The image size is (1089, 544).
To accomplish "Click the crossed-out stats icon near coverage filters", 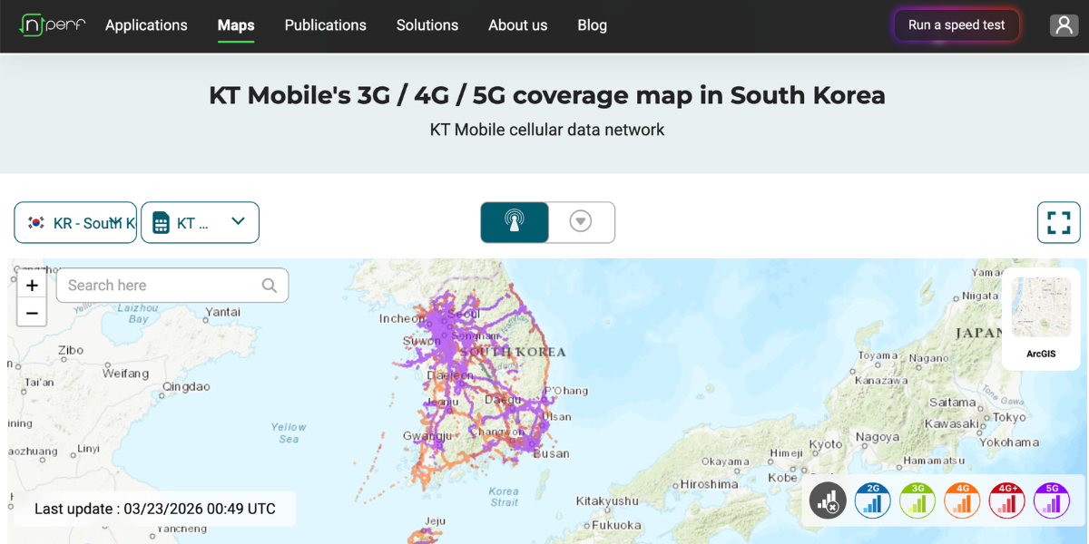I will point(827,500).
